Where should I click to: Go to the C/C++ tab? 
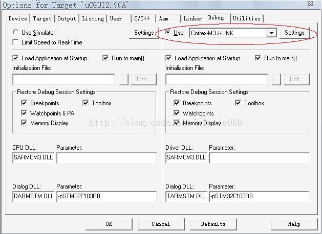click(x=142, y=18)
